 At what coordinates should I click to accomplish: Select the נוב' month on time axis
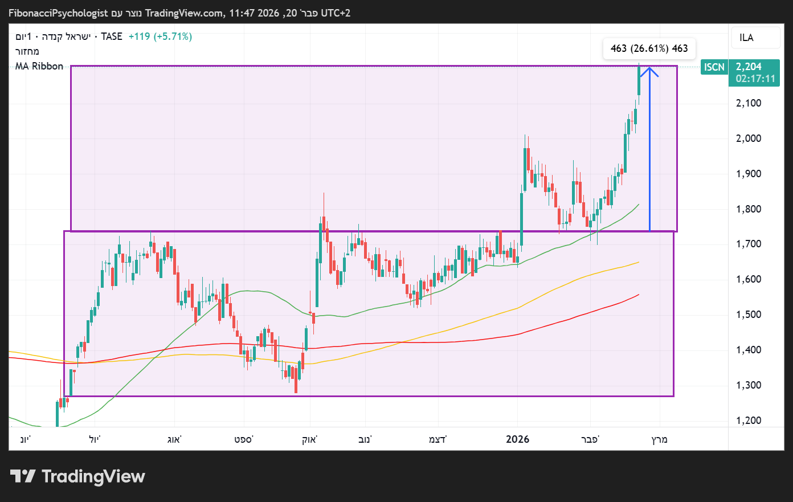pos(365,439)
